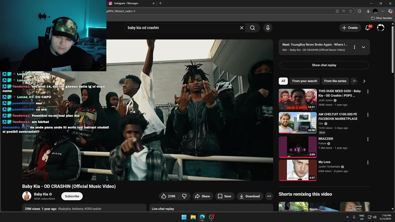Open Edge Settings and more ellipsis

pos(383,11)
